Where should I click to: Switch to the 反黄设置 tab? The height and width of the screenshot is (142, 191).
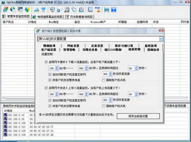tap(97, 46)
